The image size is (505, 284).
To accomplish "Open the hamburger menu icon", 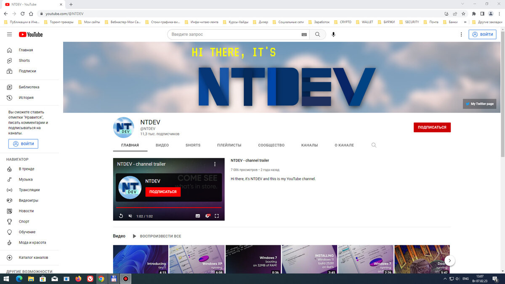I will [x=9, y=35].
